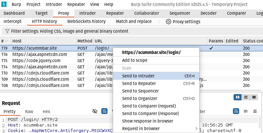The height and width of the screenshot is (133, 263).
Task: Open the Repeater menu in menu bar
Action: (76, 4)
